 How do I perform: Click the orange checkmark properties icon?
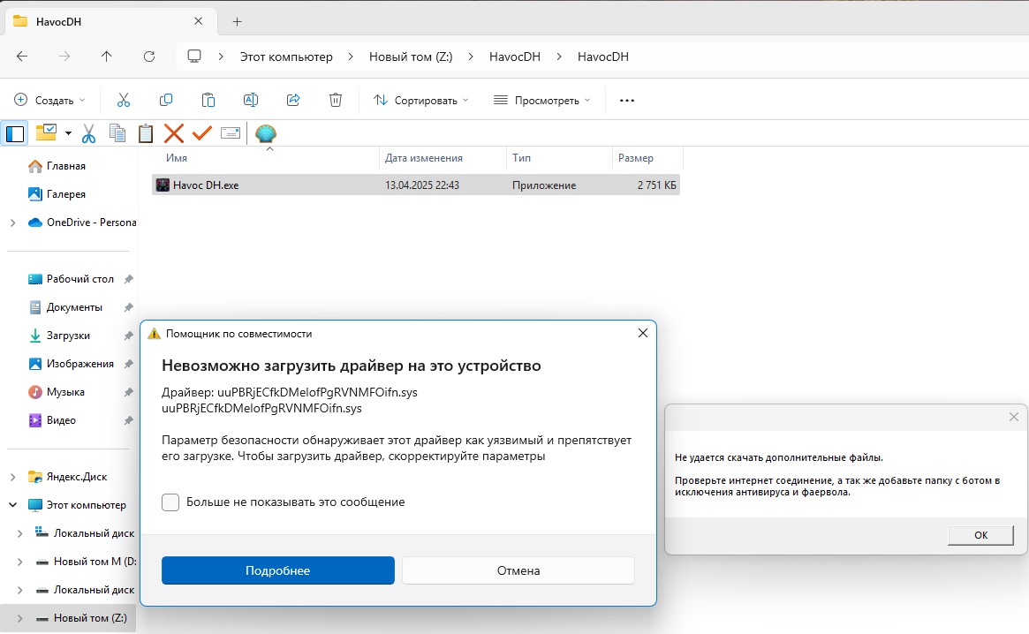202,133
